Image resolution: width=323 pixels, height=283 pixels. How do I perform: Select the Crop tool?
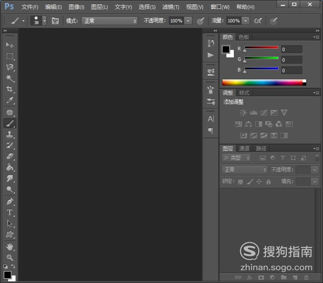point(9,89)
